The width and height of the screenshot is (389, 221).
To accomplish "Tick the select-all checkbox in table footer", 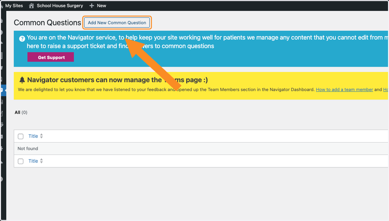I will pyautogui.click(x=20, y=161).
